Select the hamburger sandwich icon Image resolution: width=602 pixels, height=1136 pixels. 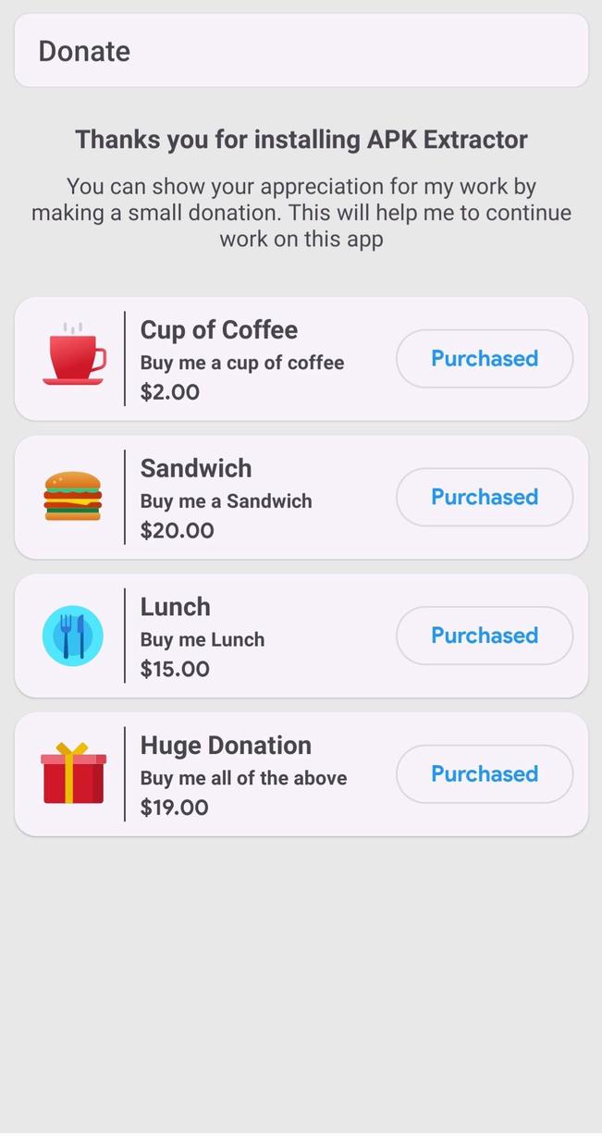[73, 497]
